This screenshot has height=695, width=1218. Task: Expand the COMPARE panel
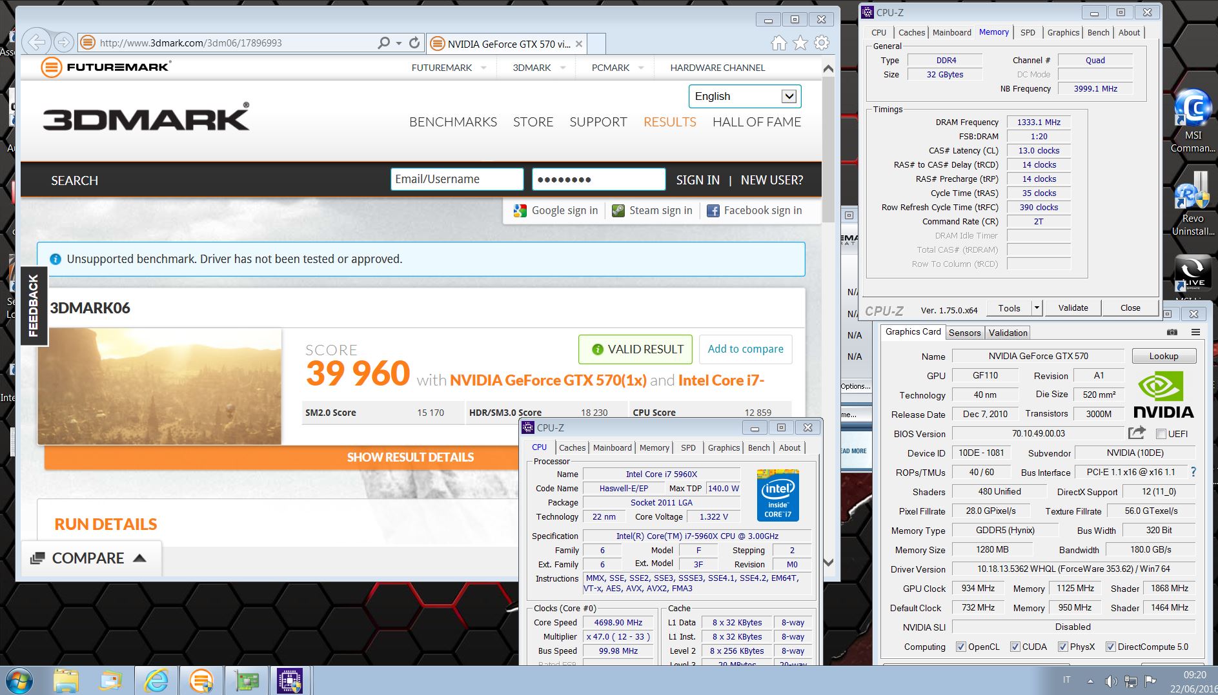click(x=91, y=558)
